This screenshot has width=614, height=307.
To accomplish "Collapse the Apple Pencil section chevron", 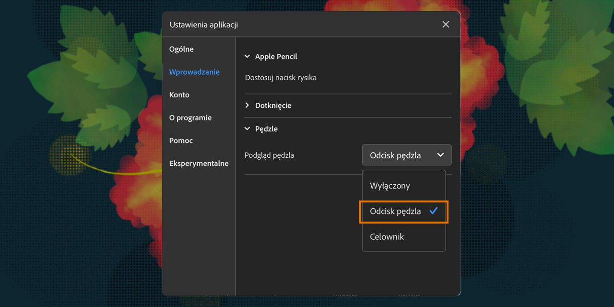I will [x=247, y=56].
